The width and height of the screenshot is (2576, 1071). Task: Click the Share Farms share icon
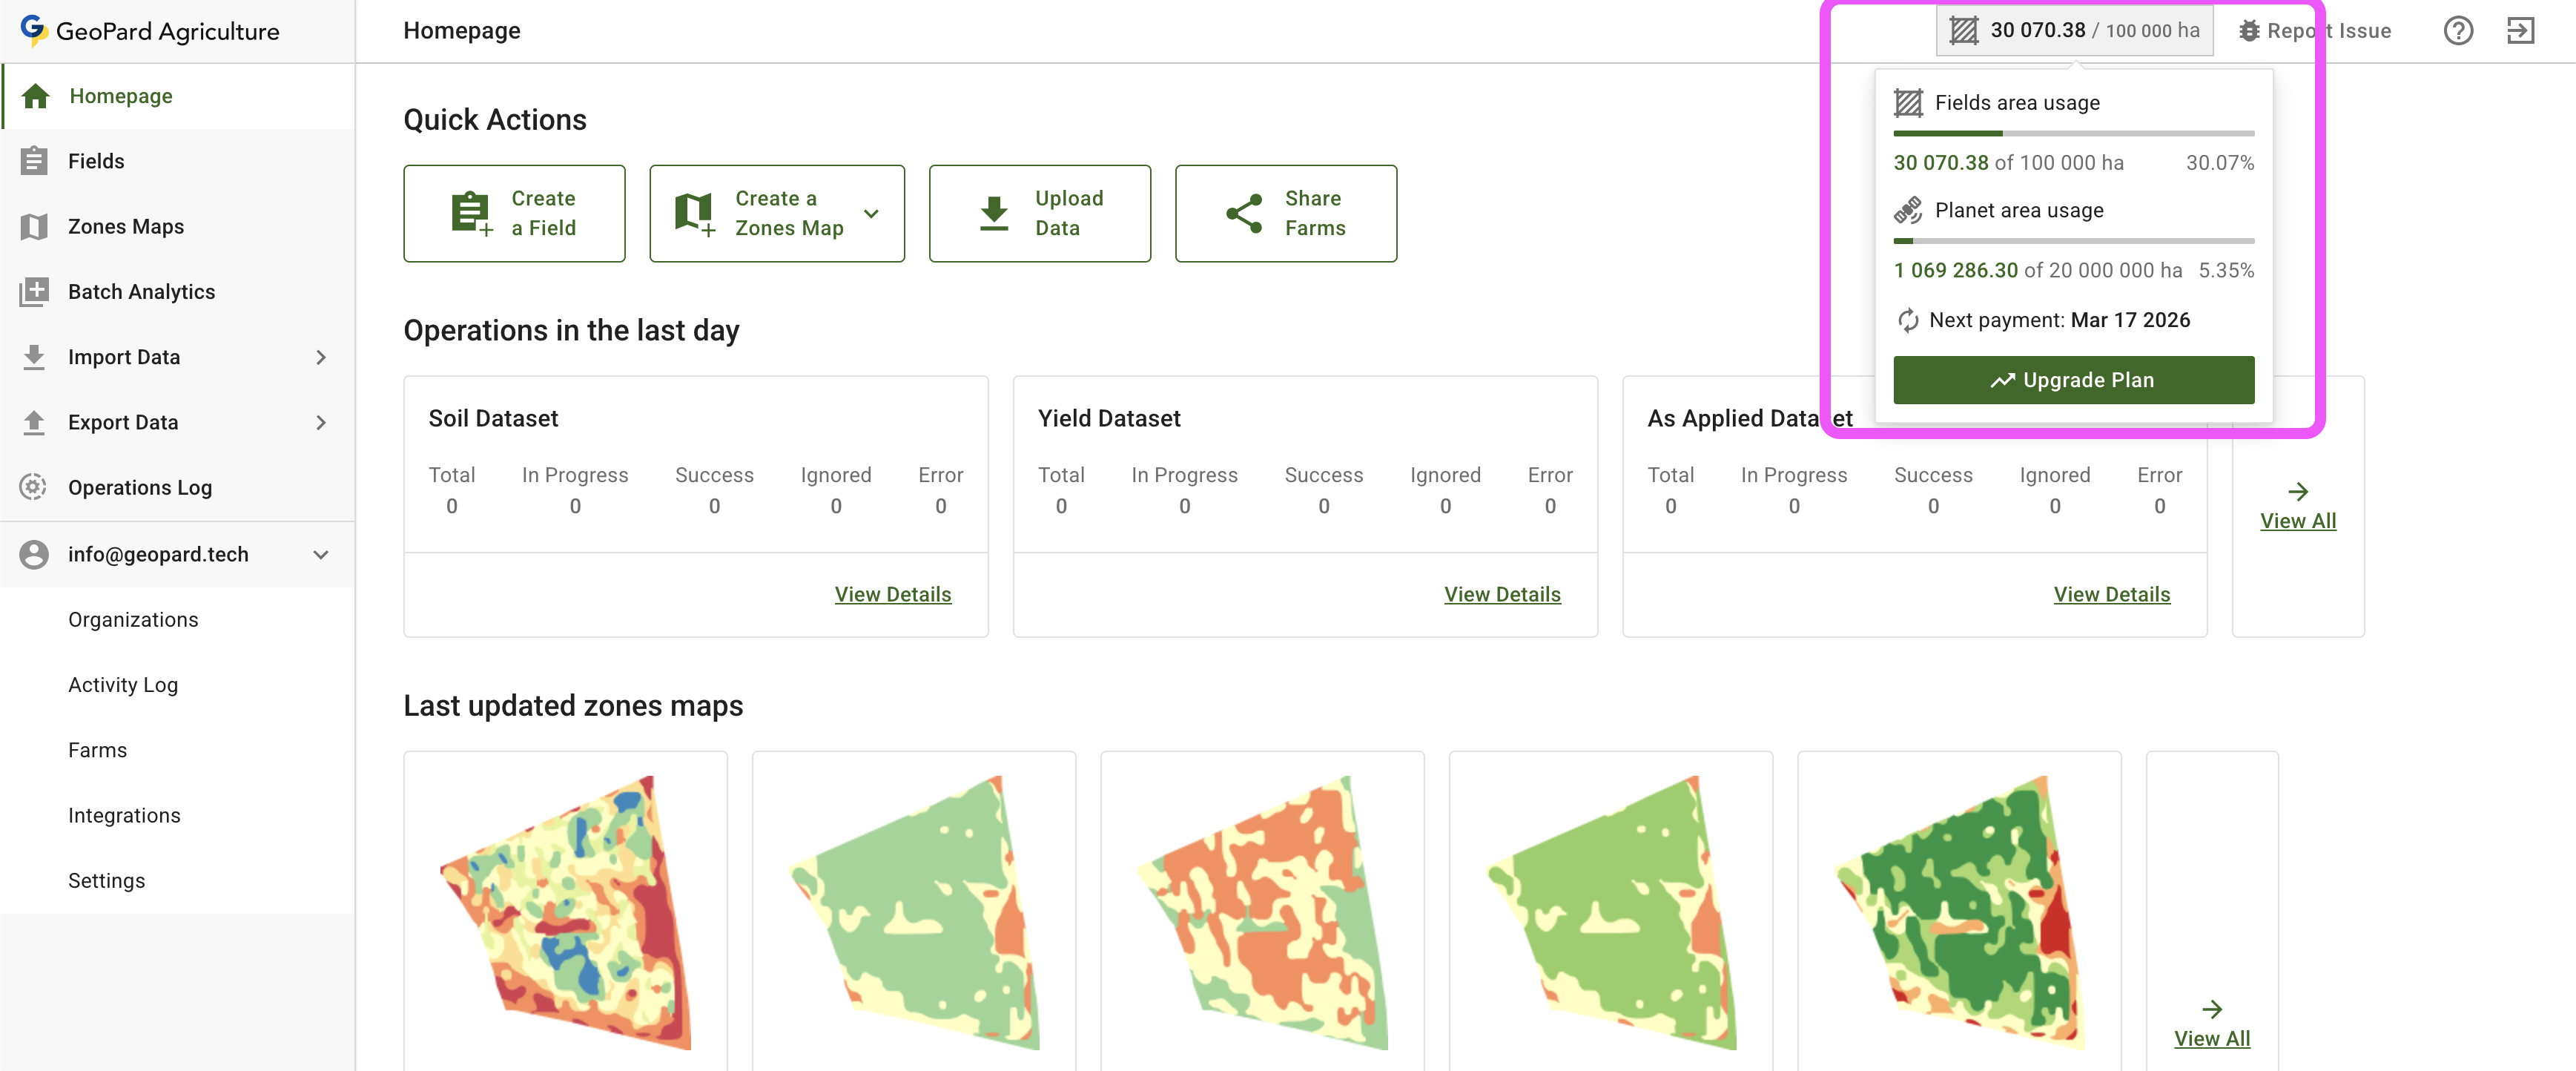point(1244,213)
